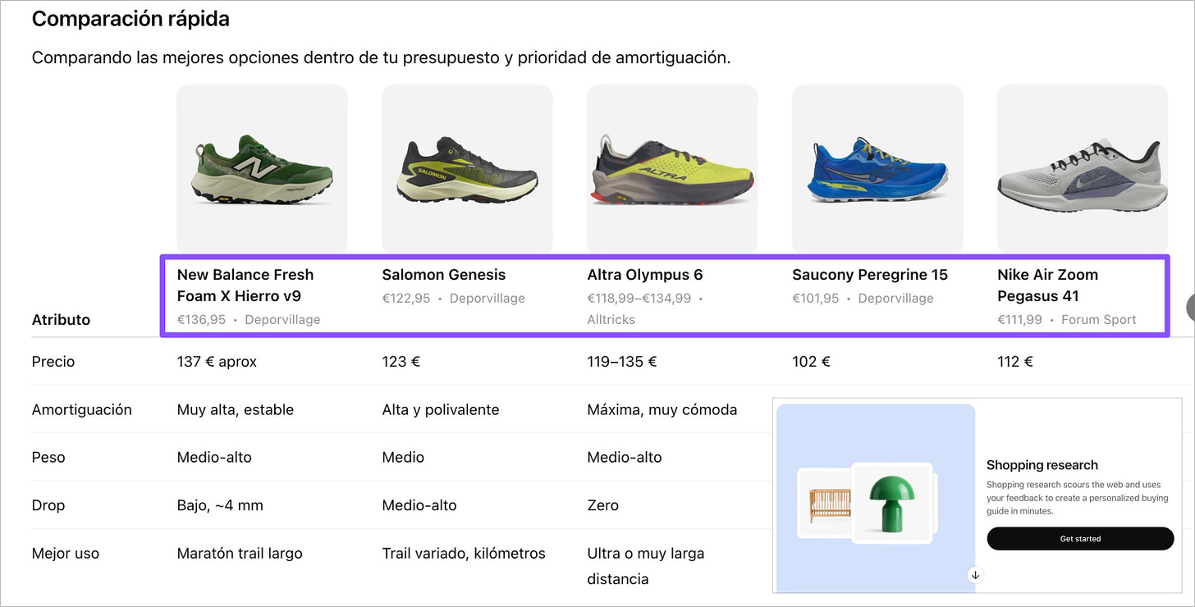Open the Saucony Peregrine 15 shoe image
The width and height of the screenshot is (1195, 607).
pyautogui.click(x=877, y=169)
